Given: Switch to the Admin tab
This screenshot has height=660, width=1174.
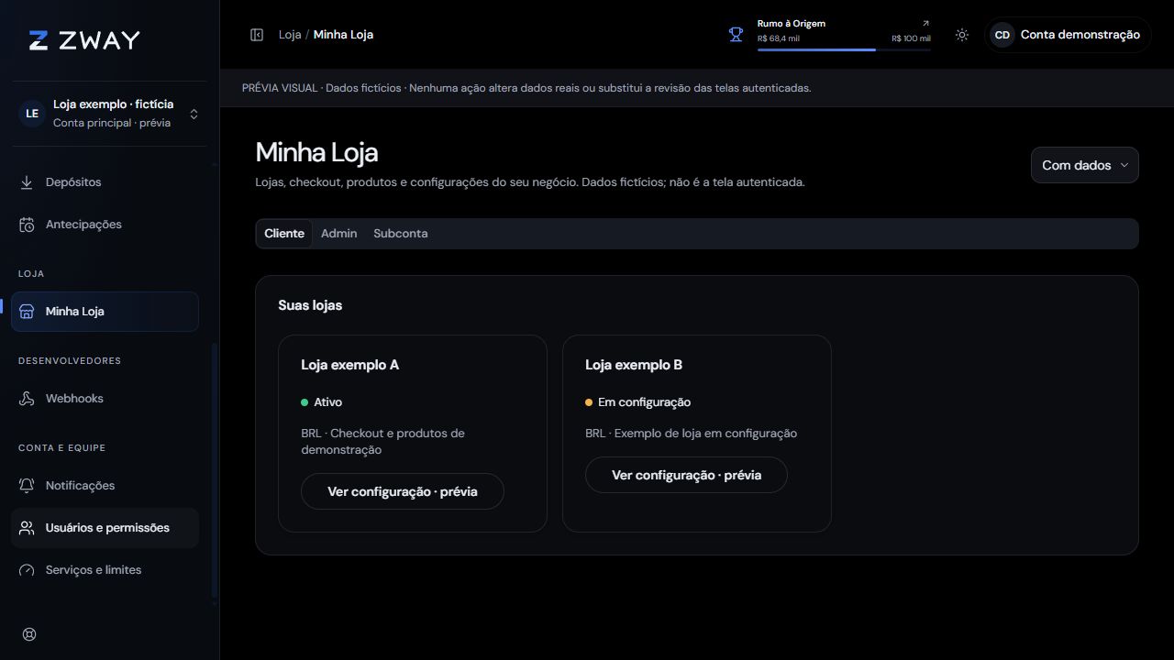Looking at the screenshot, I should click(x=338, y=234).
